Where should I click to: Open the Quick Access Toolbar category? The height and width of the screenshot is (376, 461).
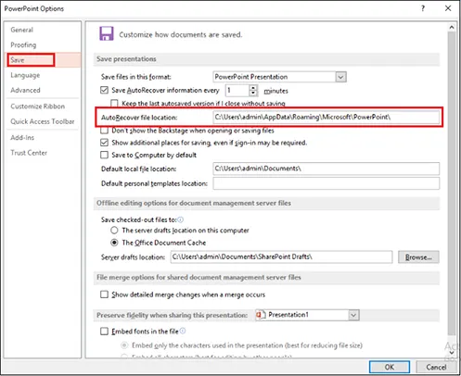coord(43,121)
